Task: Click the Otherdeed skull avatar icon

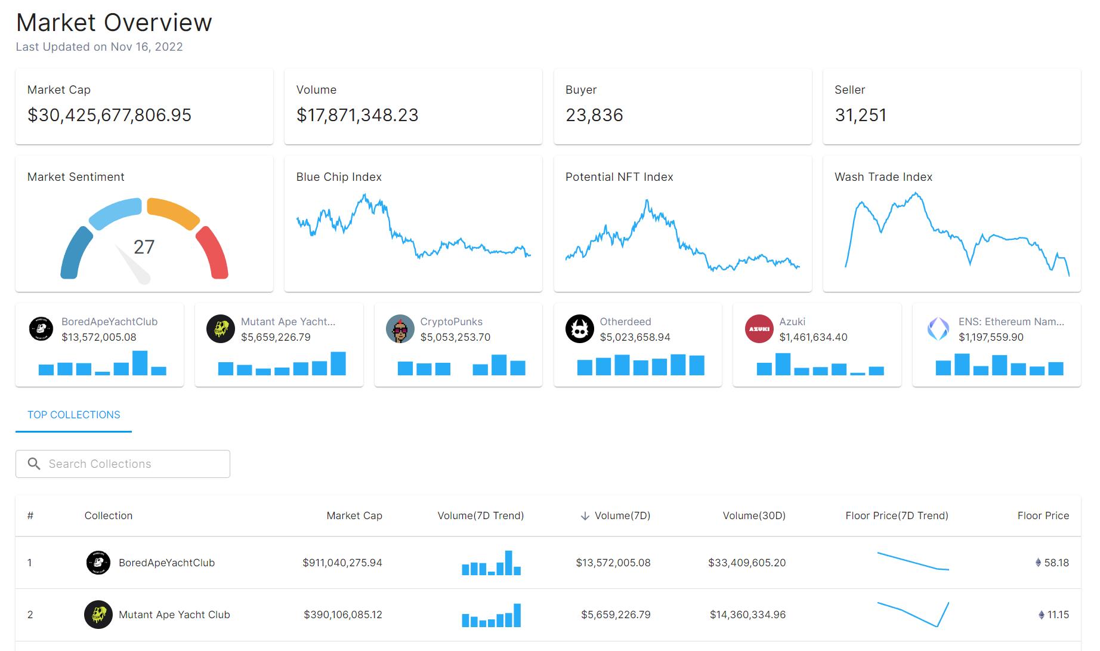Action: pos(580,329)
